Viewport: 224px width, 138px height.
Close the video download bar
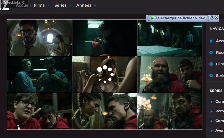(217, 18)
